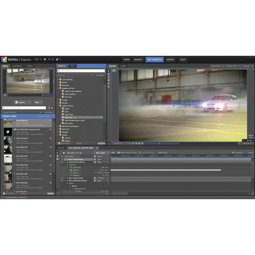The image size is (255, 255).
Task: Open the New Layer dropdown in editor
Action: (101, 153)
